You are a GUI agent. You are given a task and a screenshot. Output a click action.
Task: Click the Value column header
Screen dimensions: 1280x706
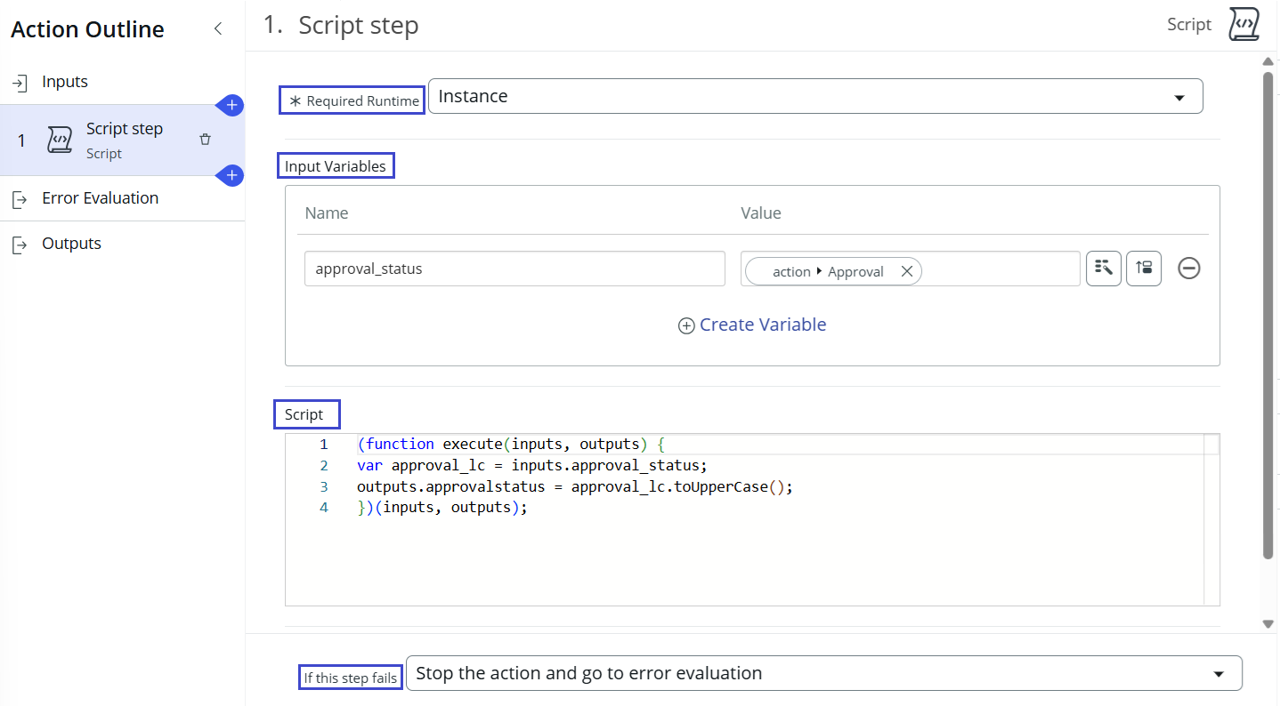[761, 213]
